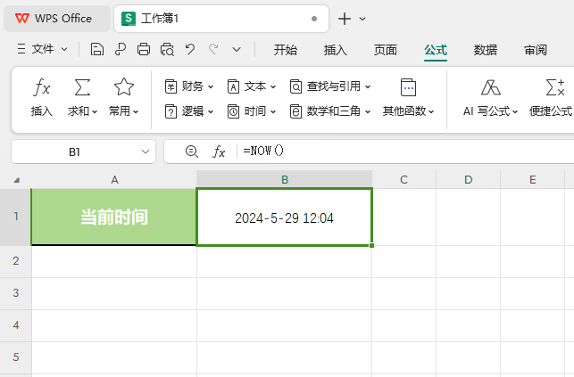Viewport: 574px width, 377px height.
Task: Open the 数学和三角 functions dropdown
Action: (330, 111)
